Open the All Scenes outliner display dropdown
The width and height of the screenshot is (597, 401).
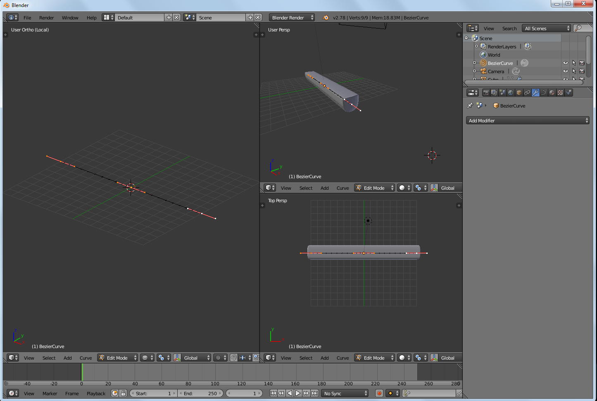[546, 28]
